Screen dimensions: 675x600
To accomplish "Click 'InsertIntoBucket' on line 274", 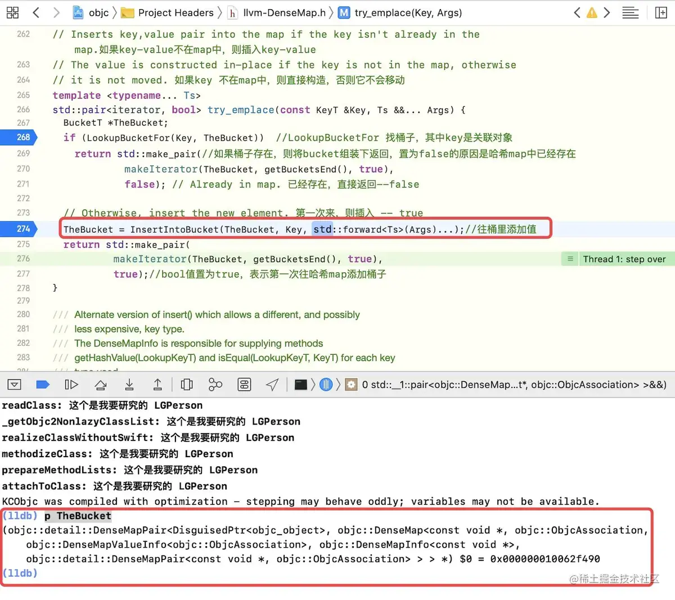I will (174, 229).
